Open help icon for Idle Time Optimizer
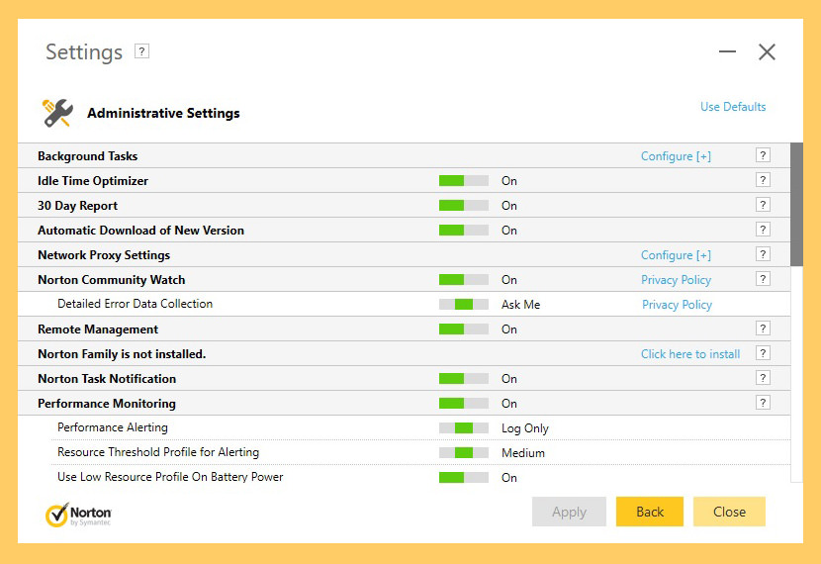This screenshot has width=821, height=564. click(763, 180)
